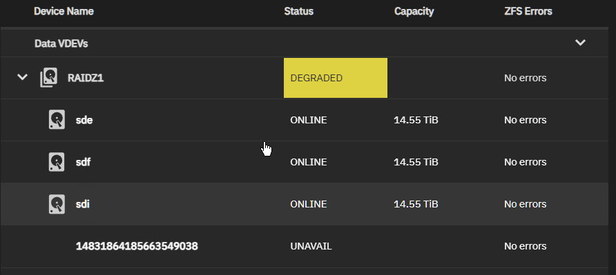Screen dimensions: 616x275
Task: Collapse the RAIDZ1 vdev chevron
Action: (x=22, y=77)
